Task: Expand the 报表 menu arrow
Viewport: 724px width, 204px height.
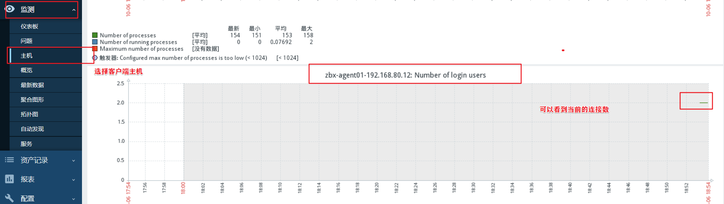Action: click(x=74, y=180)
